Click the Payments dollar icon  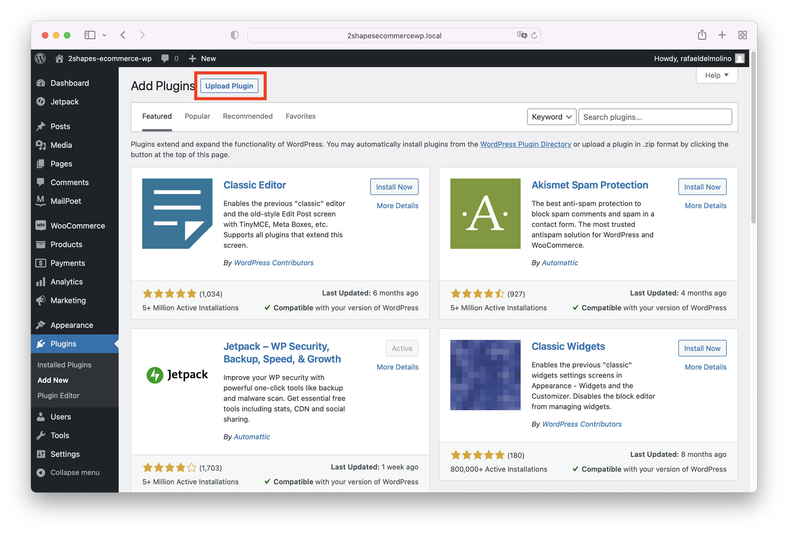[41, 263]
